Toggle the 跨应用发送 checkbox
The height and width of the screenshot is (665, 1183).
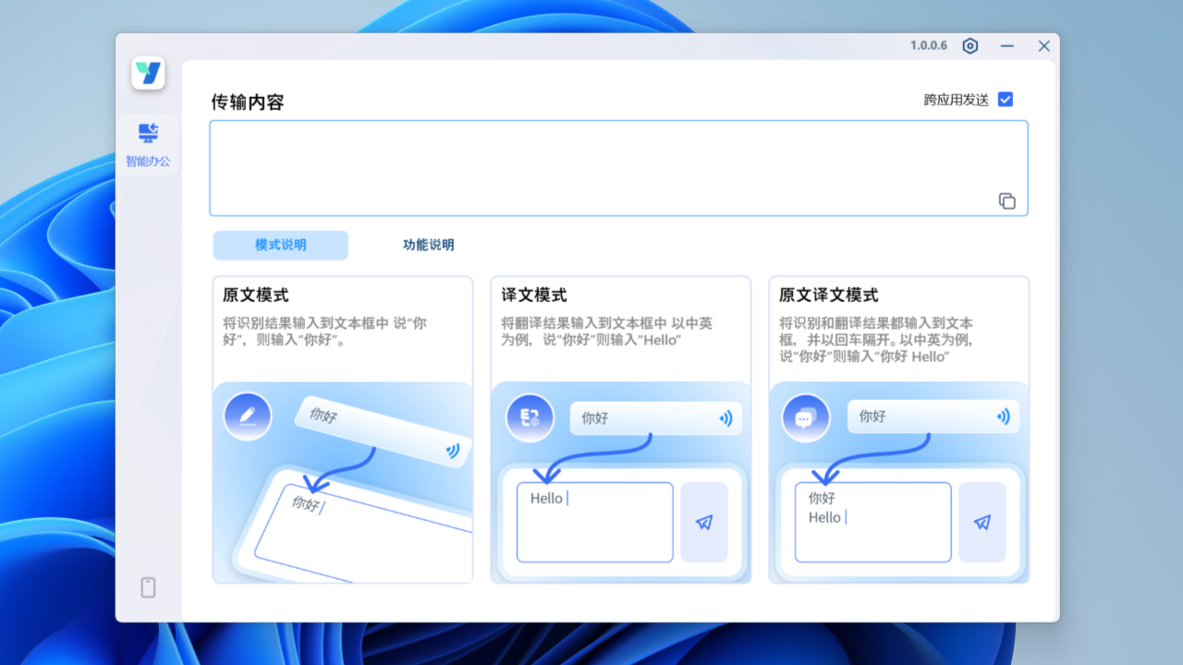point(1006,99)
